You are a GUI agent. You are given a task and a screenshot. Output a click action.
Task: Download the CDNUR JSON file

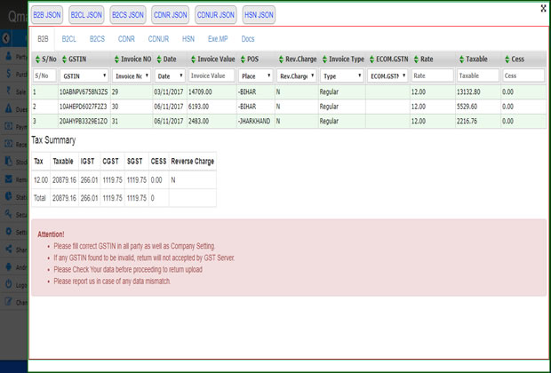216,15
